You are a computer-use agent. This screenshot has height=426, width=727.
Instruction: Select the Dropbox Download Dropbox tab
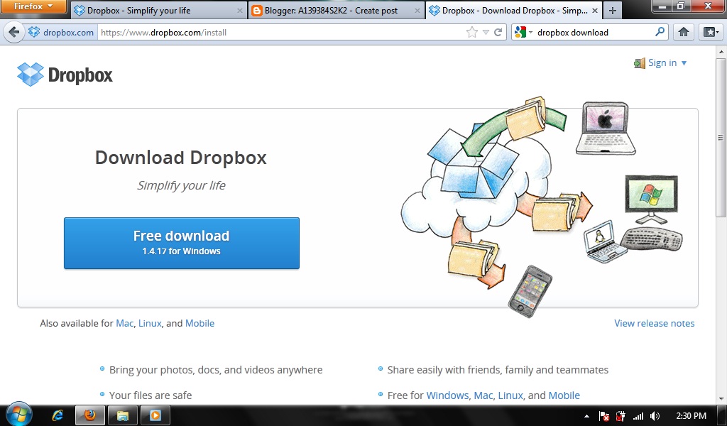pos(514,10)
